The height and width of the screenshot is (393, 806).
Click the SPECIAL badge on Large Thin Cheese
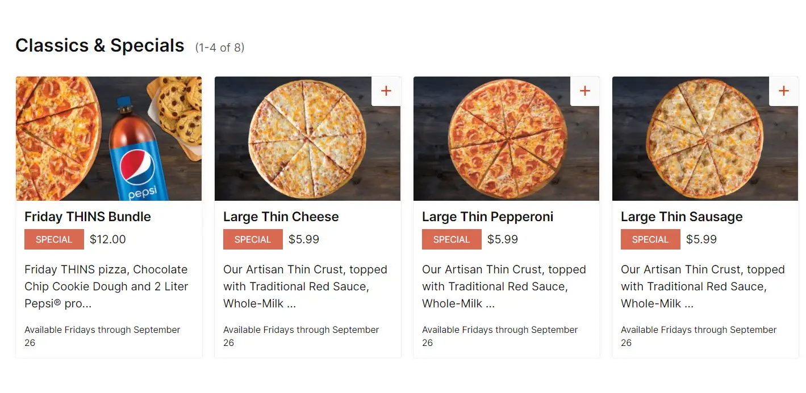point(253,239)
